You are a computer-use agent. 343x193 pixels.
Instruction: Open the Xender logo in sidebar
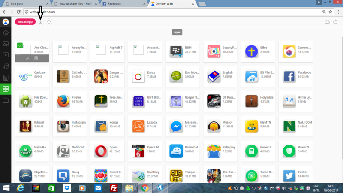click(x=6, y=22)
